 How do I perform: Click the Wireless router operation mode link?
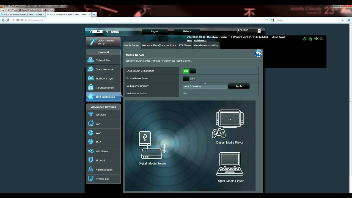[217, 37]
